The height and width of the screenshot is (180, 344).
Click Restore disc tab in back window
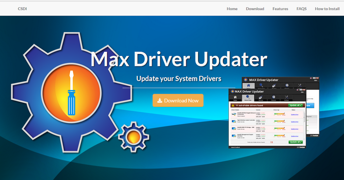click(x=287, y=85)
